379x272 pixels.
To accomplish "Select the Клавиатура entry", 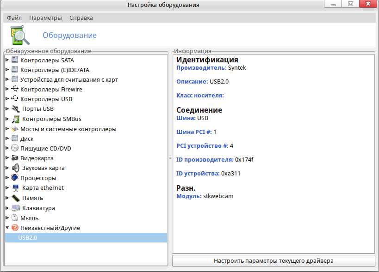I will tap(38, 208).
